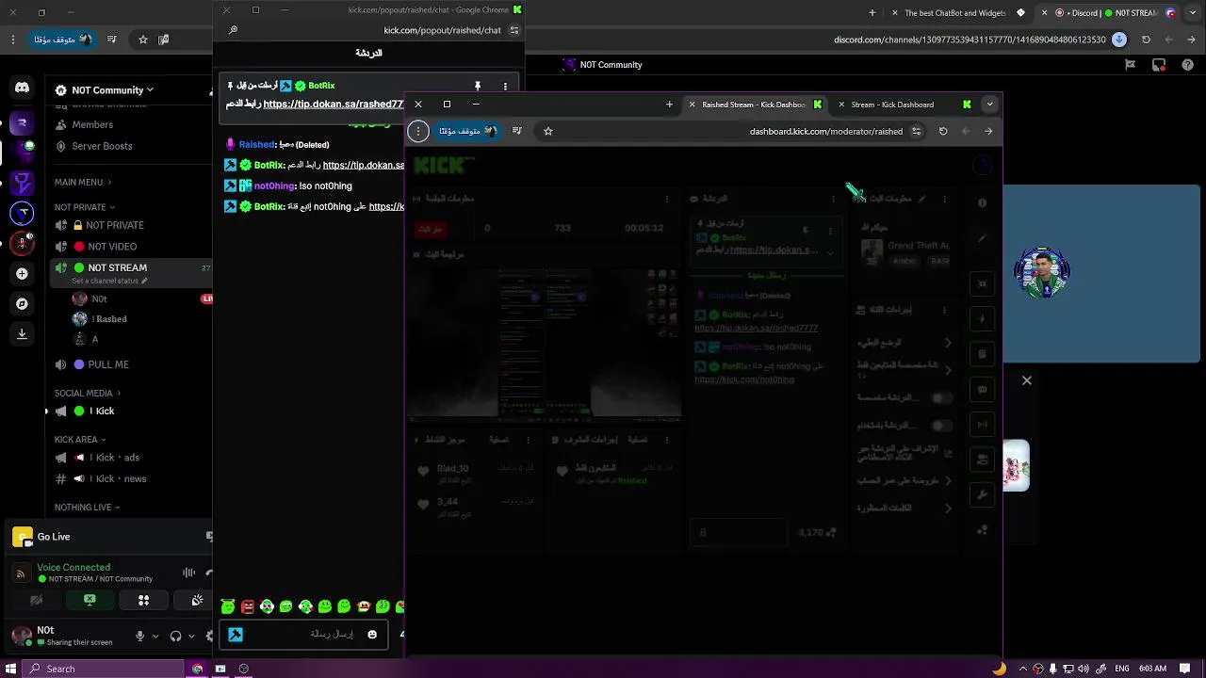Click pin icon on pinned Kick chat message

[x=478, y=86]
